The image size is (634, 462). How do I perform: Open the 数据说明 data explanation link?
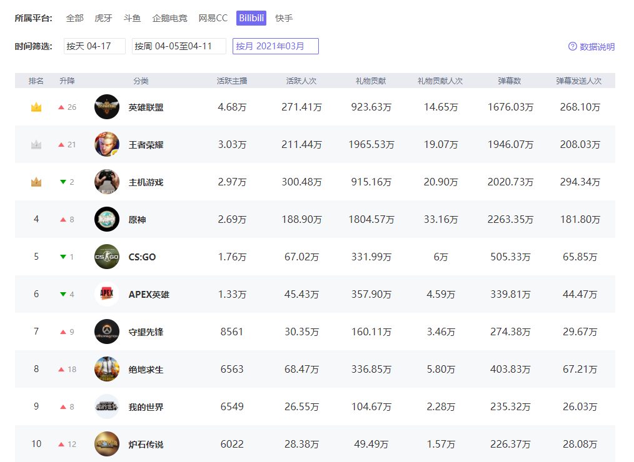(597, 47)
